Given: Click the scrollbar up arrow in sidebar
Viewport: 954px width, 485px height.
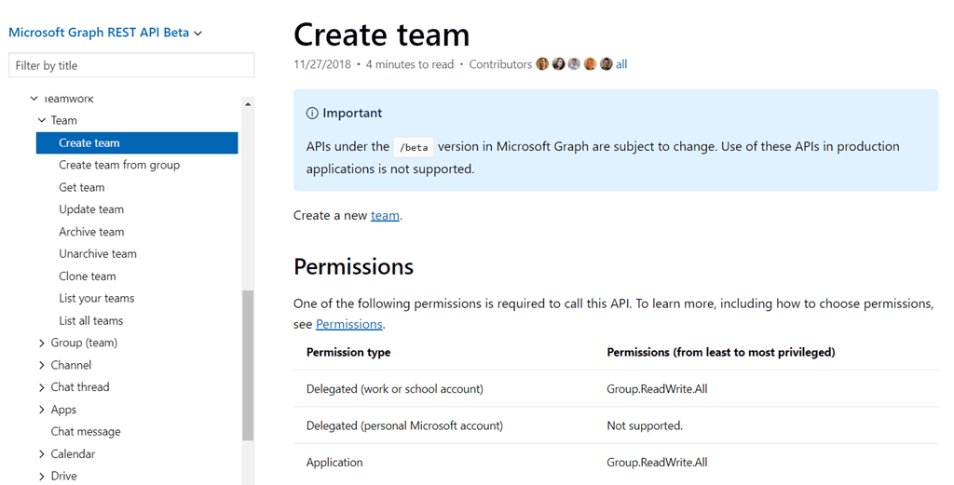Looking at the screenshot, I should click(248, 104).
